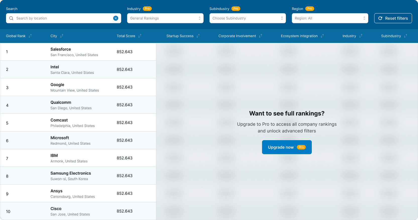Screen dimensions: 418x220
Task: Click the Global Rank column header
Action: pos(16,36)
